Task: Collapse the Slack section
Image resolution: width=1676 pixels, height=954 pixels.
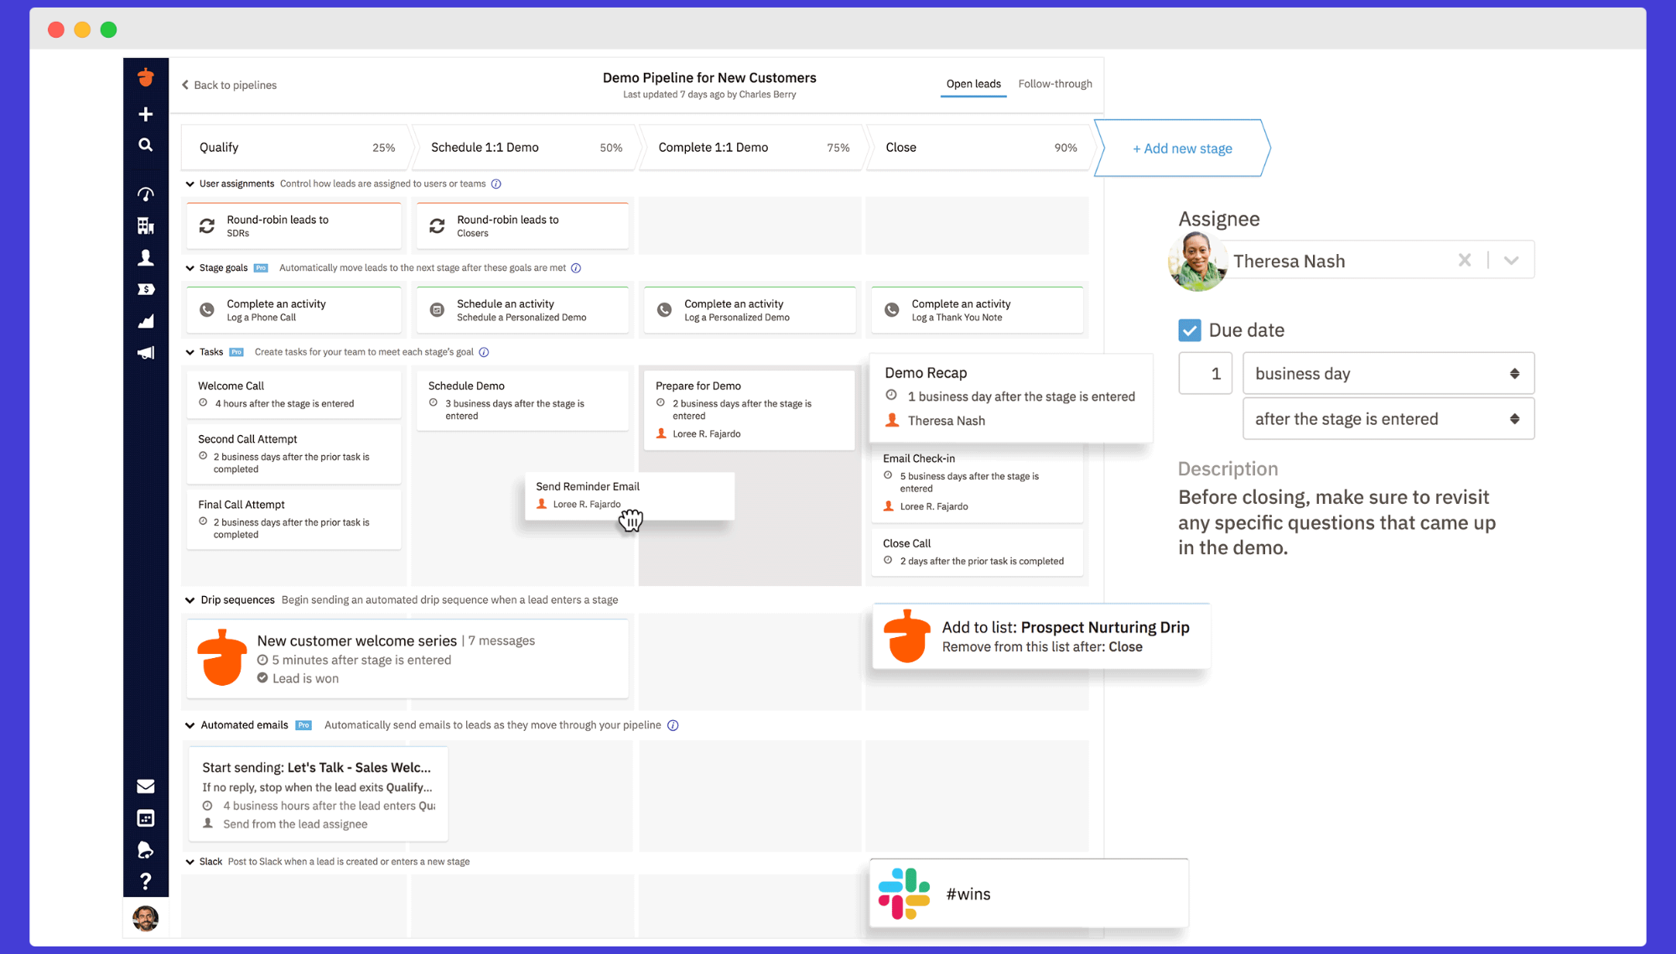Action: (190, 862)
